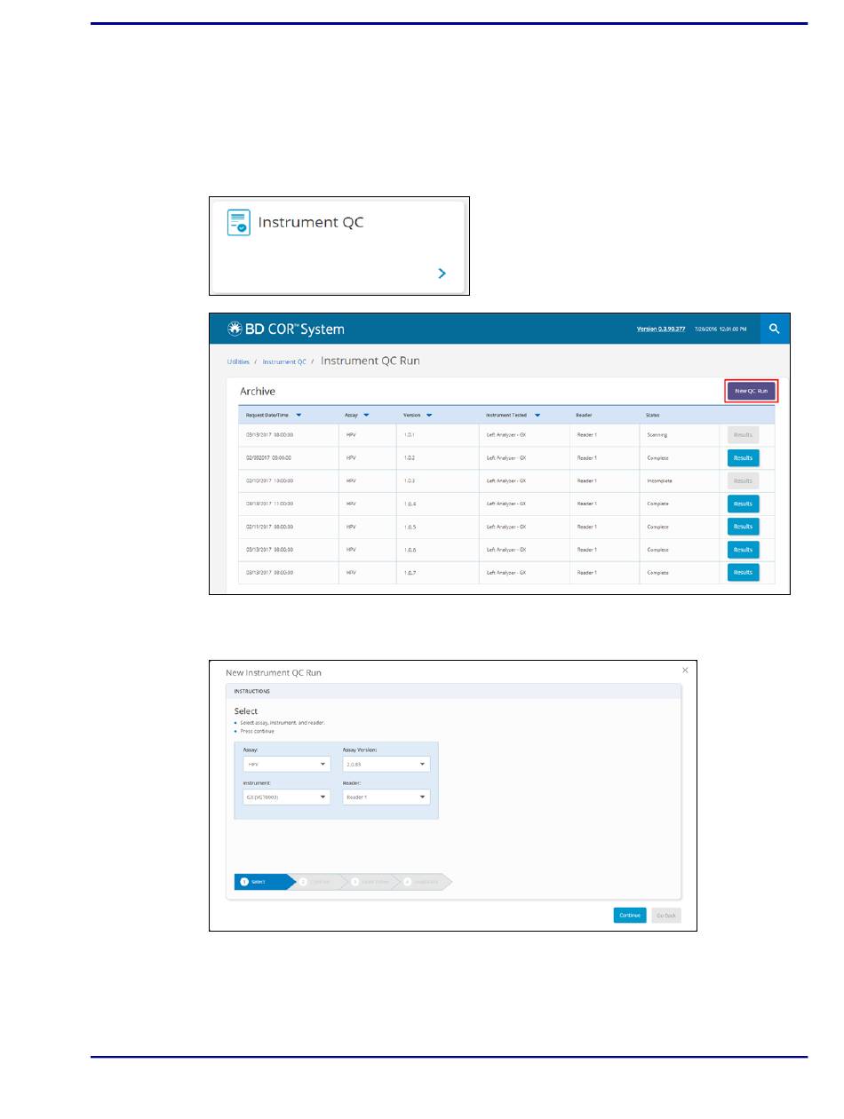This screenshot has height=1119, width=844.
Task: Click the chevron arrow on Instrument QC tile
Action: (x=442, y=274)
